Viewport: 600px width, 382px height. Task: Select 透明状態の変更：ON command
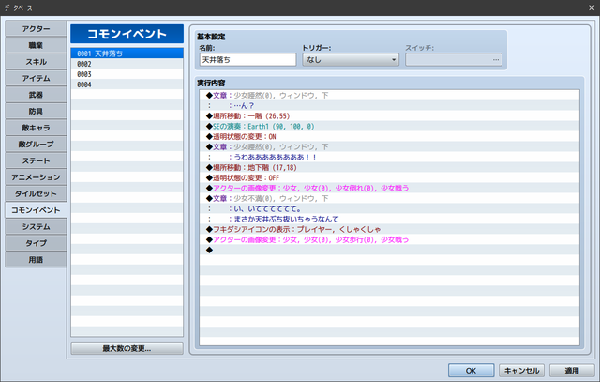pos(389,136)
